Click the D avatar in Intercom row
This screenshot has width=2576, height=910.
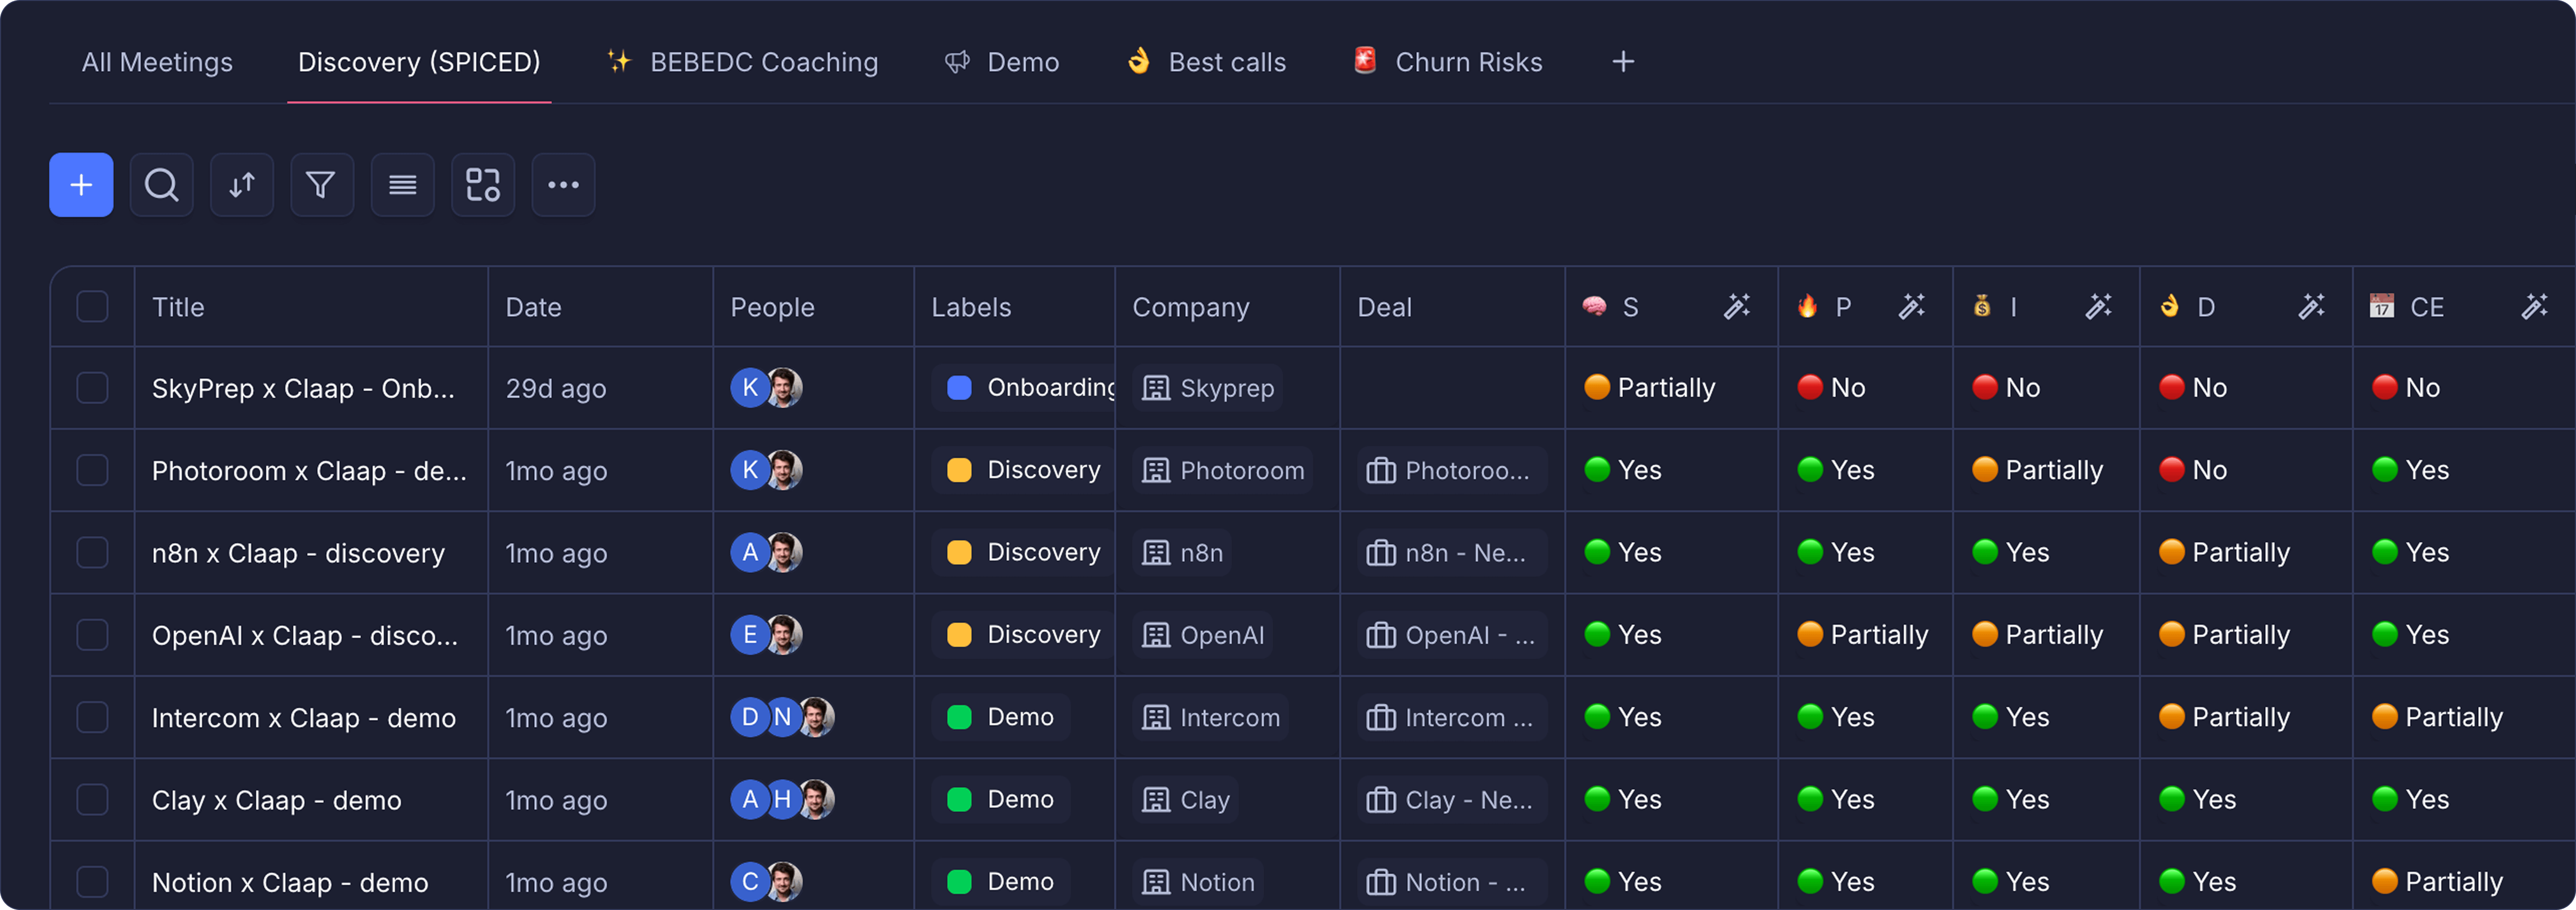[749, 717]
